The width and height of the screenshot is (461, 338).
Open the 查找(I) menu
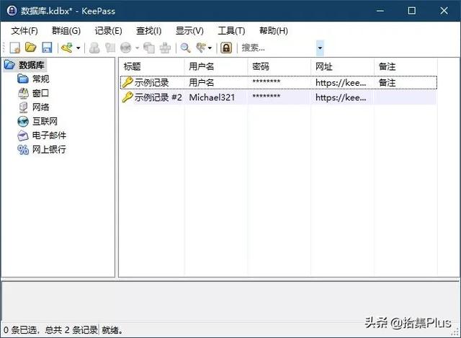149,30
